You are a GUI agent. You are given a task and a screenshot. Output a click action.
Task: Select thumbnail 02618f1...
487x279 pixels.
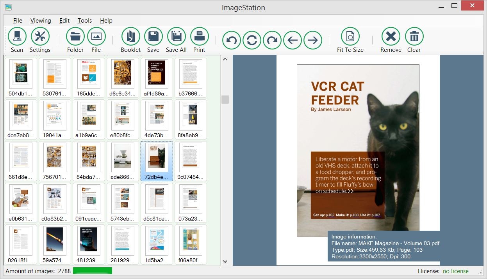tap(21, 245)
